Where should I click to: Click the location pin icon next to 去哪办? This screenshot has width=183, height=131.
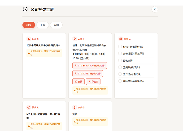[x=75, y=39]
